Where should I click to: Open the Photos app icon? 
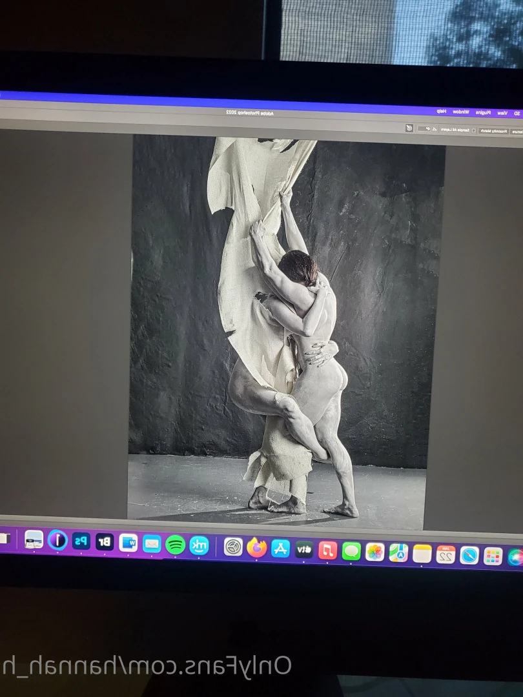pyautogui.click(x=375, y=552)
